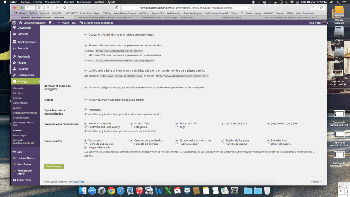The image size is (350, 197).
Task: Uncheck Ocultar el URL del idioma predeterminado
Action: tap(86, 35)
